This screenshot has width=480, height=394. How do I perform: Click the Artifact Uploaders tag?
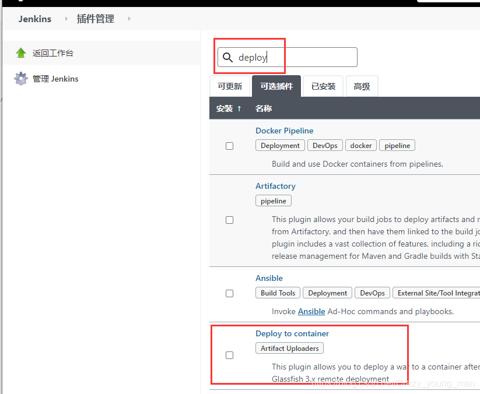290,348
